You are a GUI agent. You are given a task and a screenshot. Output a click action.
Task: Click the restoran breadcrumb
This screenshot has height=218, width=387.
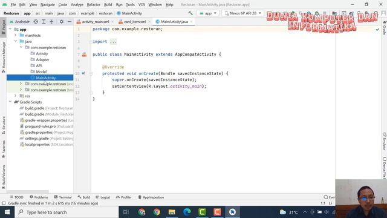(106, 13)
